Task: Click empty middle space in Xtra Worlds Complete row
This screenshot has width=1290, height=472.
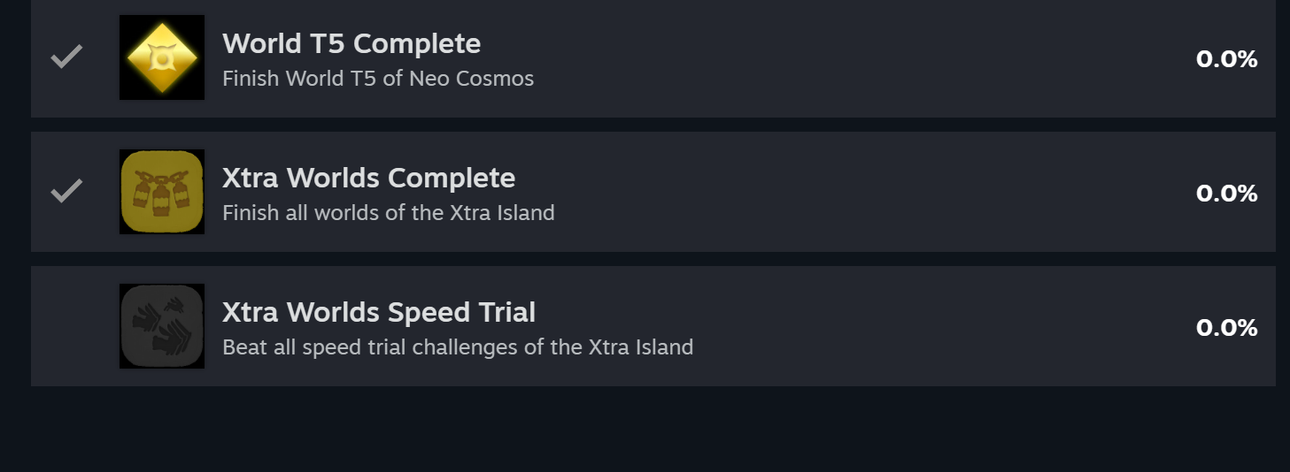Action: coord(841,194)
